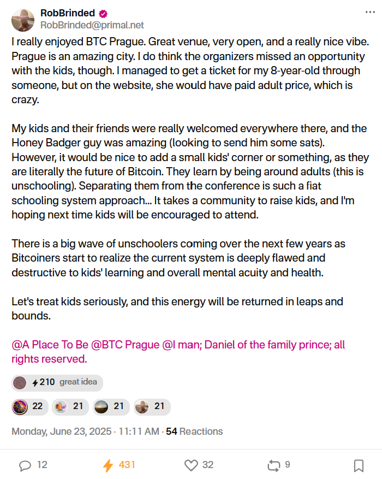Click RobBrinded's profile avatar

23,20
